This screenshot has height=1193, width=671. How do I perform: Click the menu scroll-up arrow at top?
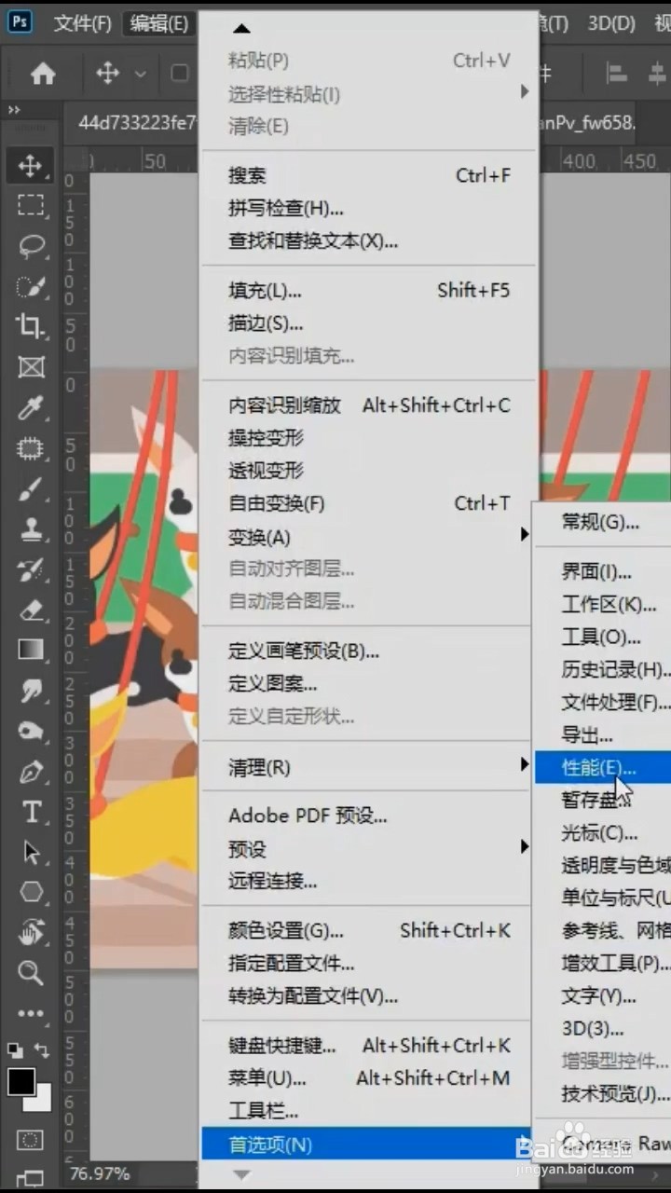coord(241,29)
